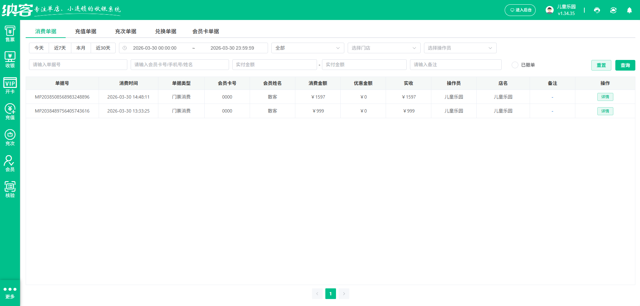Select the 收银 cashier icon

click(10, 59)
